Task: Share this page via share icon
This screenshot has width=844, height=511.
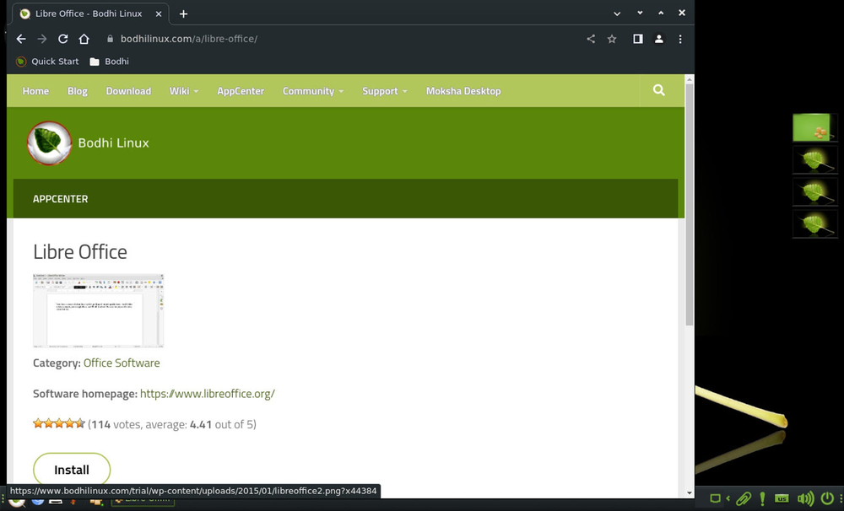Action: [x=591, y=39]
